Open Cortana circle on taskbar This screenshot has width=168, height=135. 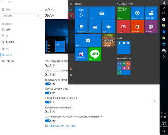coord(164,8)
